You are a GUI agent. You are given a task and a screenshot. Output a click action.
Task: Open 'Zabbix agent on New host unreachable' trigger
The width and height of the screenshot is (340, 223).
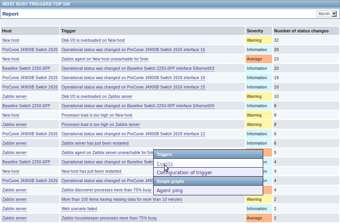[x=105, y=59]
